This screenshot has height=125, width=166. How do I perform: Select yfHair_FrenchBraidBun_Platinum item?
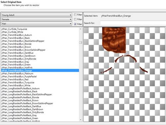tap(17, 74)
